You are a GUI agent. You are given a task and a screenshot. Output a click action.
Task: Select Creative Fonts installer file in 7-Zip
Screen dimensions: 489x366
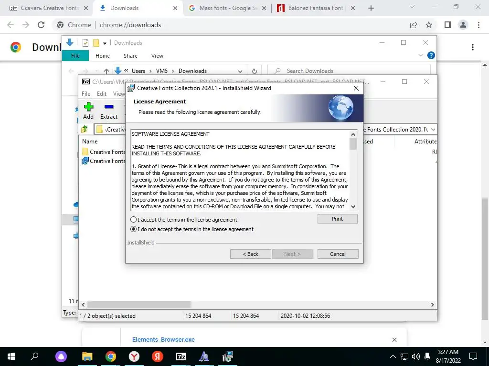pyautogui.click(x=104, y=161)
